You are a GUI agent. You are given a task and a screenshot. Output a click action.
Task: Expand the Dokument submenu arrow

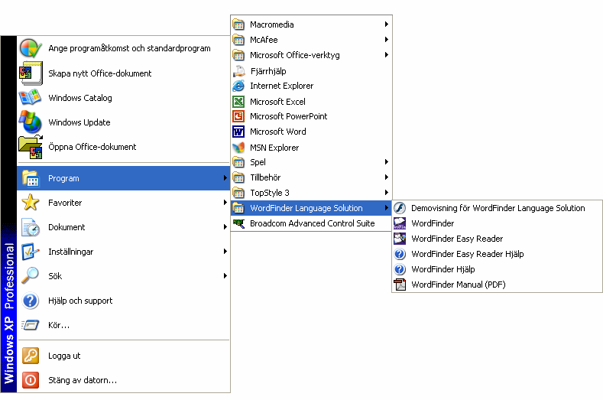pos(225,226)
